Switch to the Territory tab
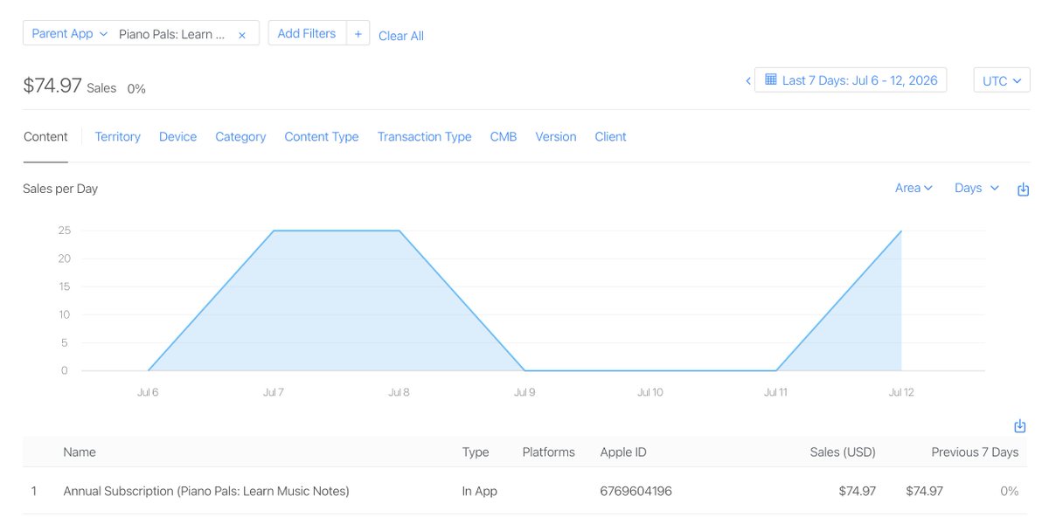The width and height of the screenshot is (1049, 531). 118,136
